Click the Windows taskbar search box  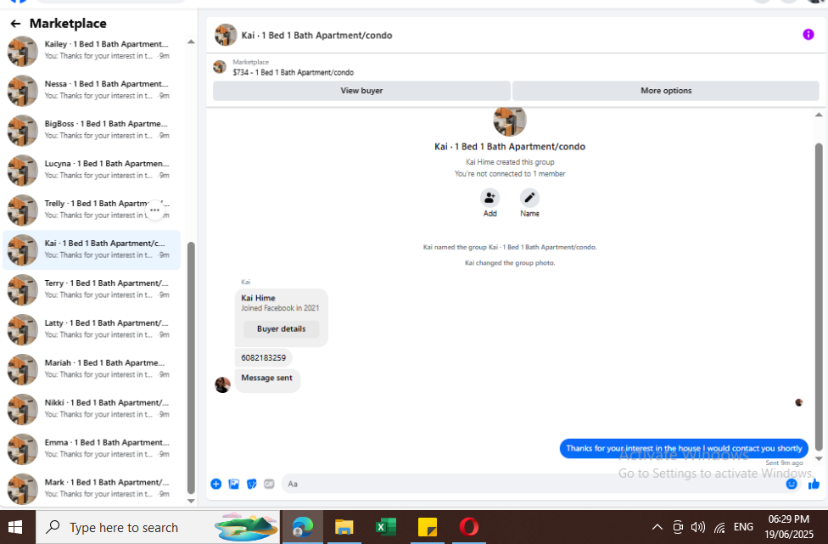pos(157,527)
